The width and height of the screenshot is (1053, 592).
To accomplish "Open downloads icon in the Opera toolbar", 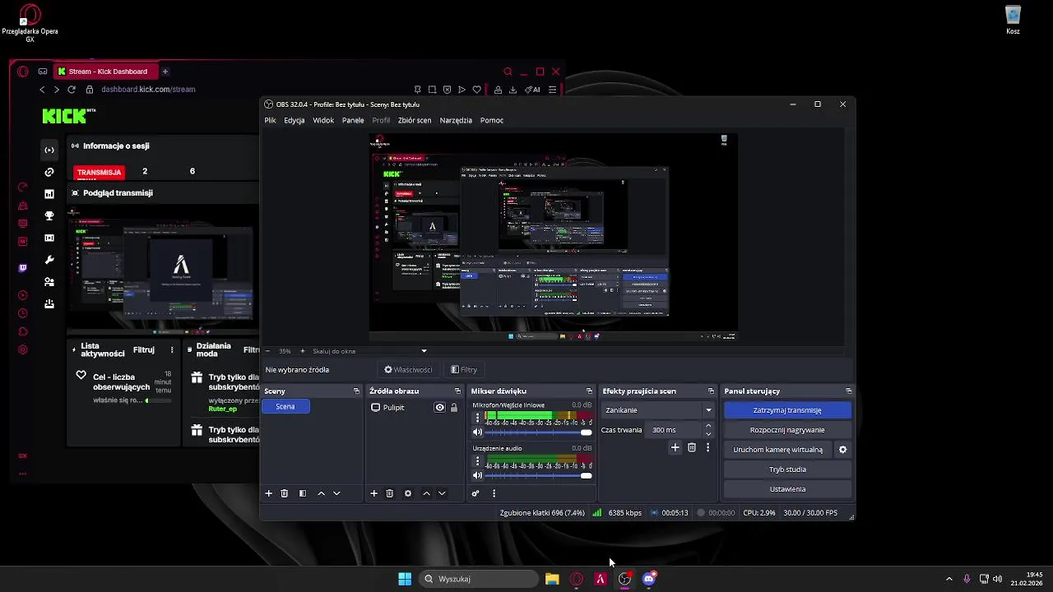I will pos(513,90).
